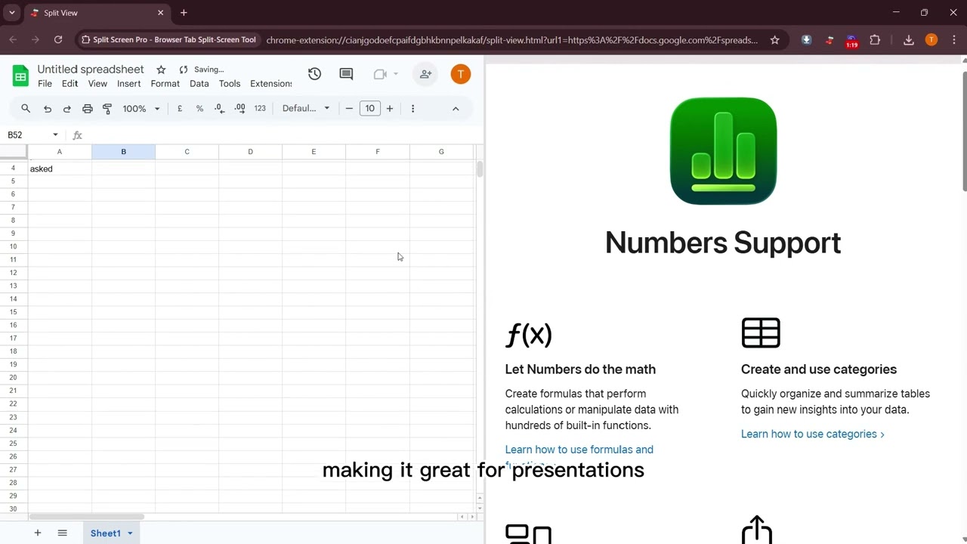The image size is (967, 544).
Task: Decrease decimal places
Action: (x=219, y=109)
